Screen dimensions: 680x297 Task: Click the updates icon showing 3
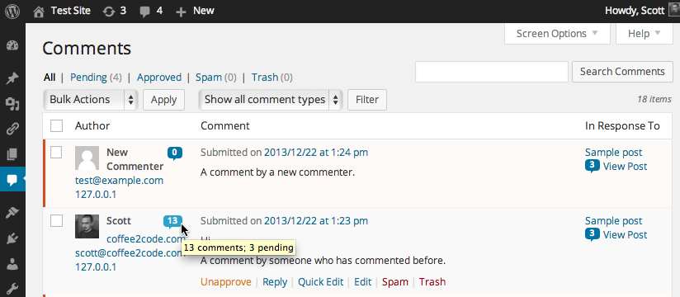tap(115, 11)
